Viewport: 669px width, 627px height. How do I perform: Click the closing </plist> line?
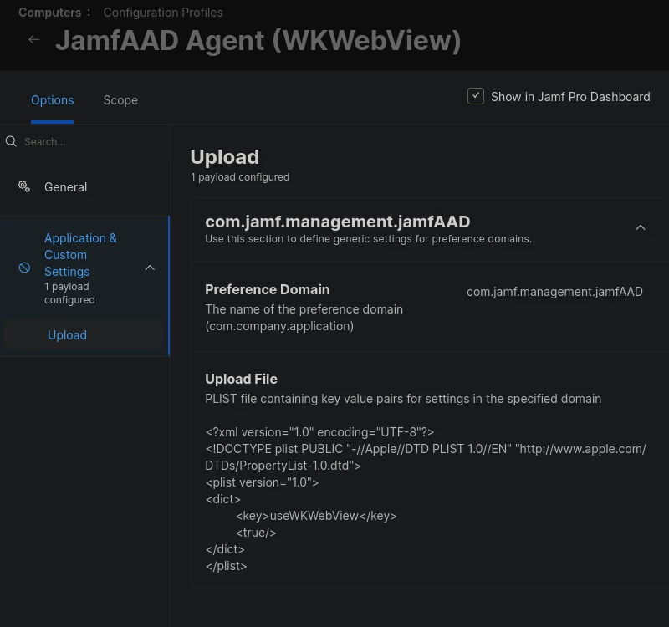[226, 566]
